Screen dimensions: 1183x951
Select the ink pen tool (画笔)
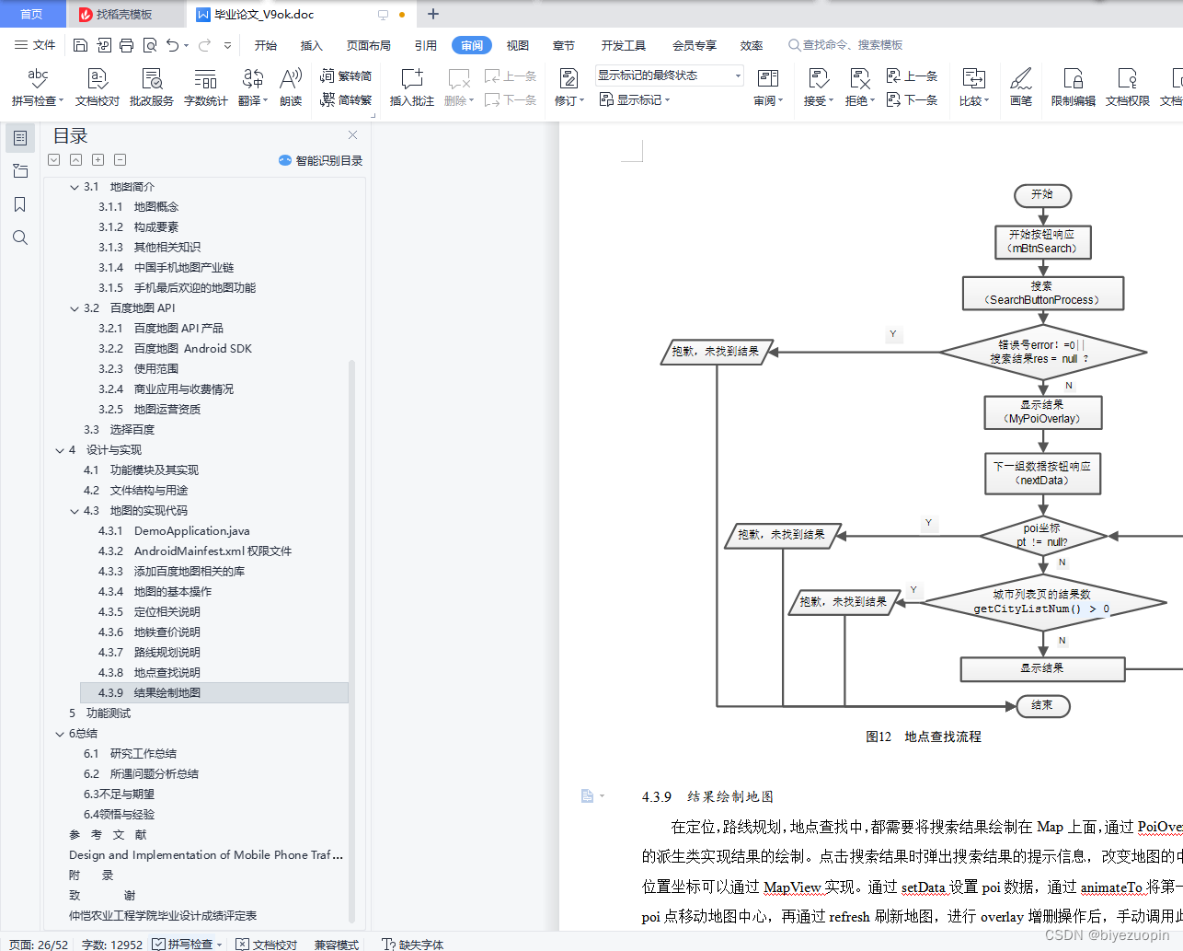(1021, 87)
